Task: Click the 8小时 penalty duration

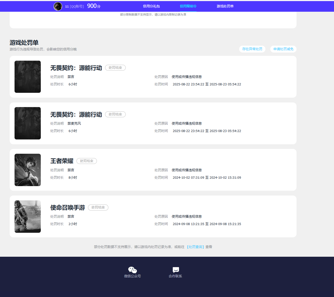Action: coord(73,177)
